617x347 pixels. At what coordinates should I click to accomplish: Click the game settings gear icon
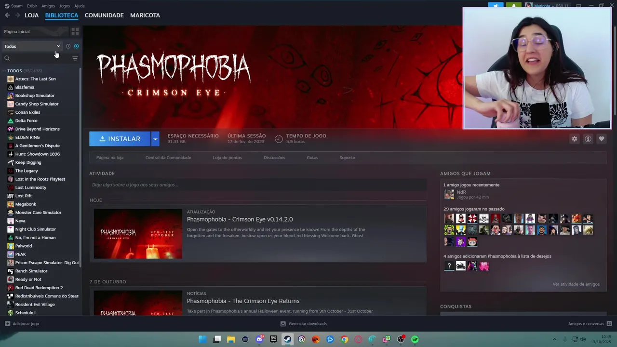575,139
